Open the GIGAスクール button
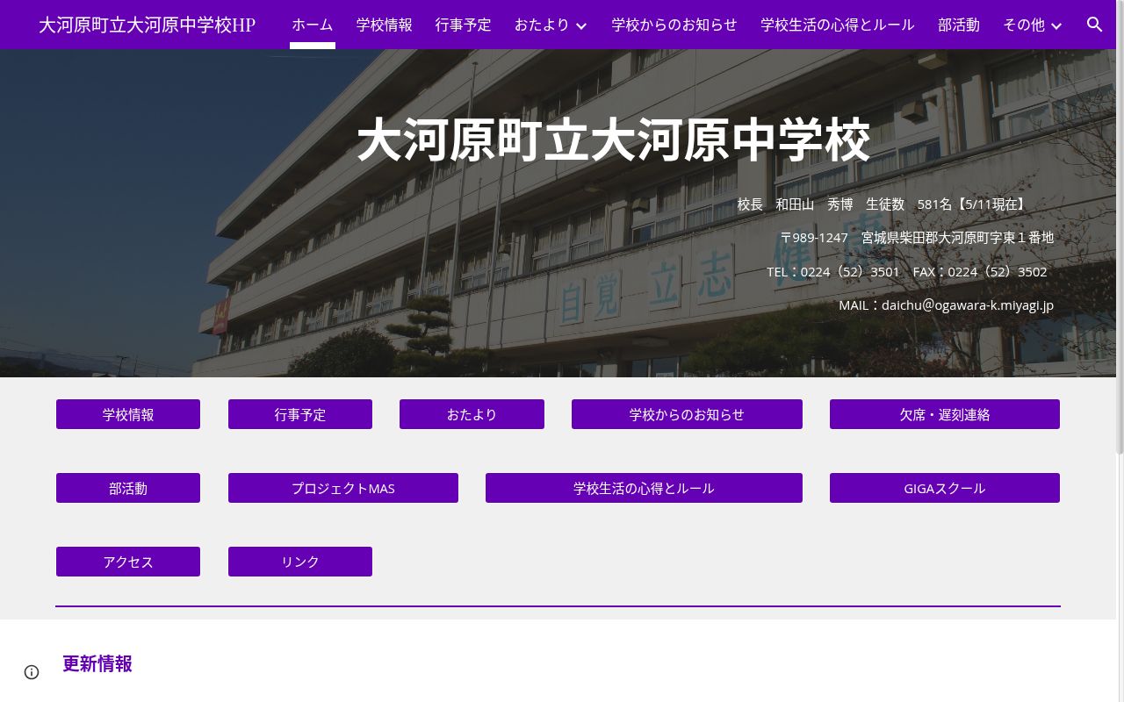Viewport: 1124px width, 702px height. coord(945,488)
